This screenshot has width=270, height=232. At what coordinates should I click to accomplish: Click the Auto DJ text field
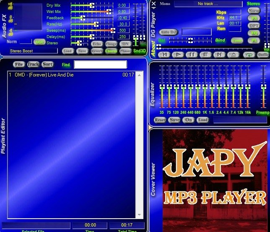point(197,32)
